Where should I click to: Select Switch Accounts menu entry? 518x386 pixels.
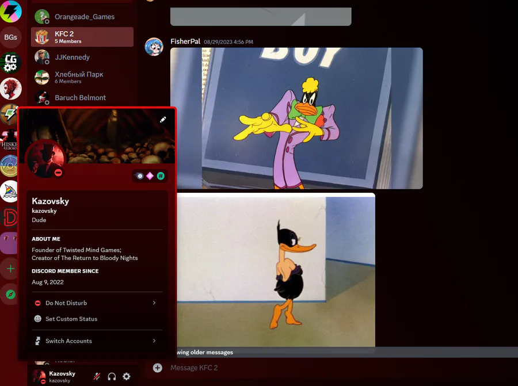pos(97,341)
